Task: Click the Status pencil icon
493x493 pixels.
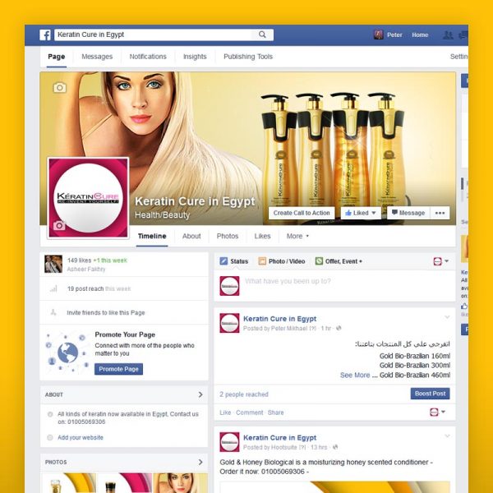Action: [223, 261]
